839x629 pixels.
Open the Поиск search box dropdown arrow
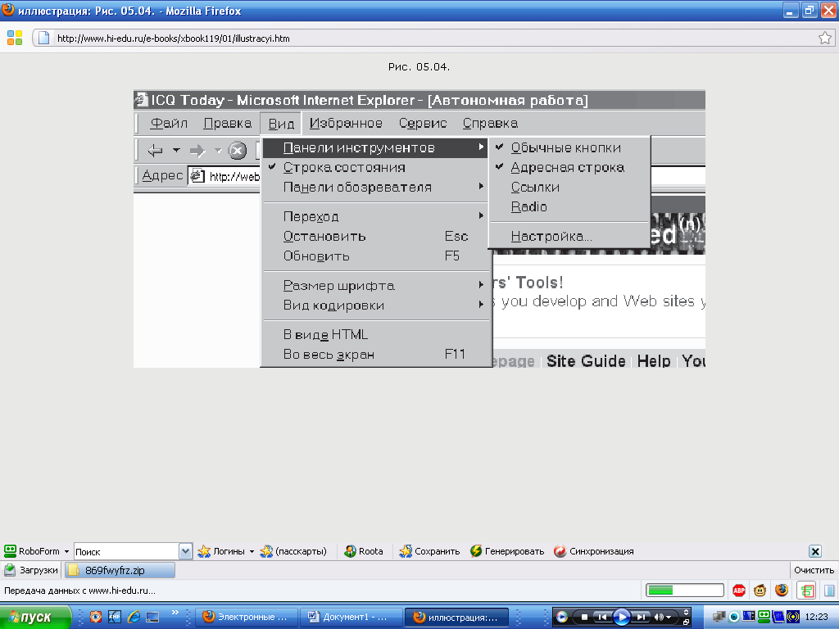click(185, 551)
